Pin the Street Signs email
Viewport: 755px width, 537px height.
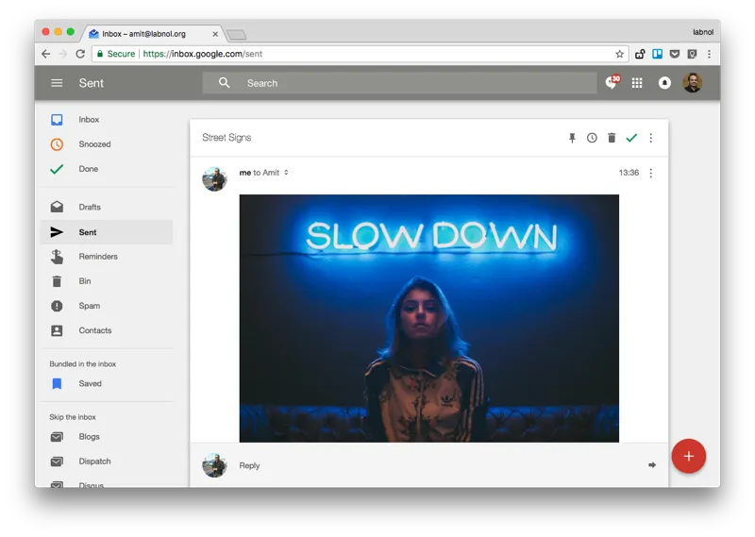tap(572, 138)
